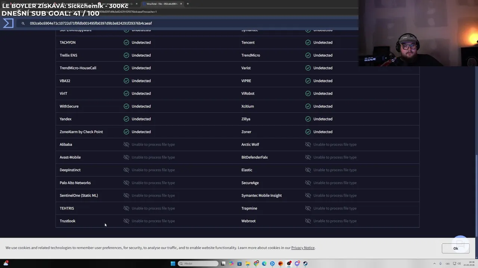Click Unable to process text for TEHTRIS

(x=153, y=208)
